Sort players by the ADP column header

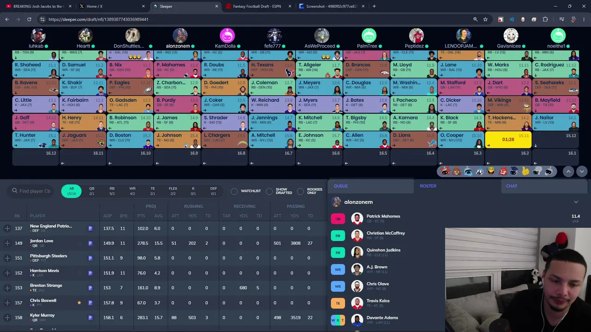108,216
